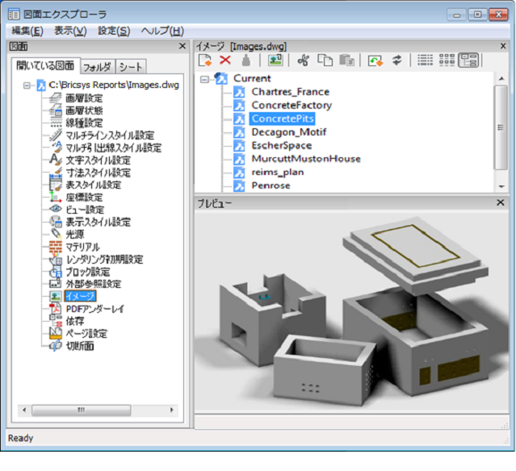Click the 表スタイル設定 icon
This screenshot has width=516, height=471.
click(56, 185)
